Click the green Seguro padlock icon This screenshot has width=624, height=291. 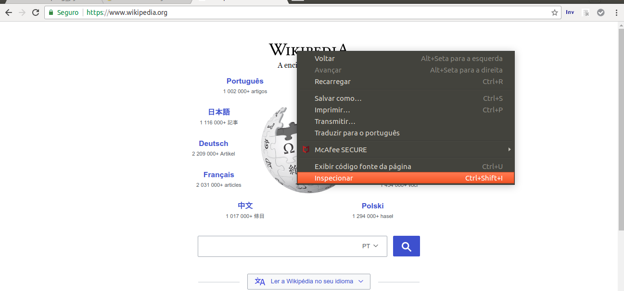point(51,12)
